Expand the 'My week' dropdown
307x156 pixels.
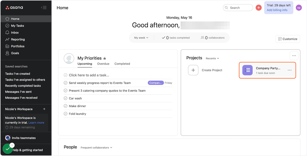point(141,38)
